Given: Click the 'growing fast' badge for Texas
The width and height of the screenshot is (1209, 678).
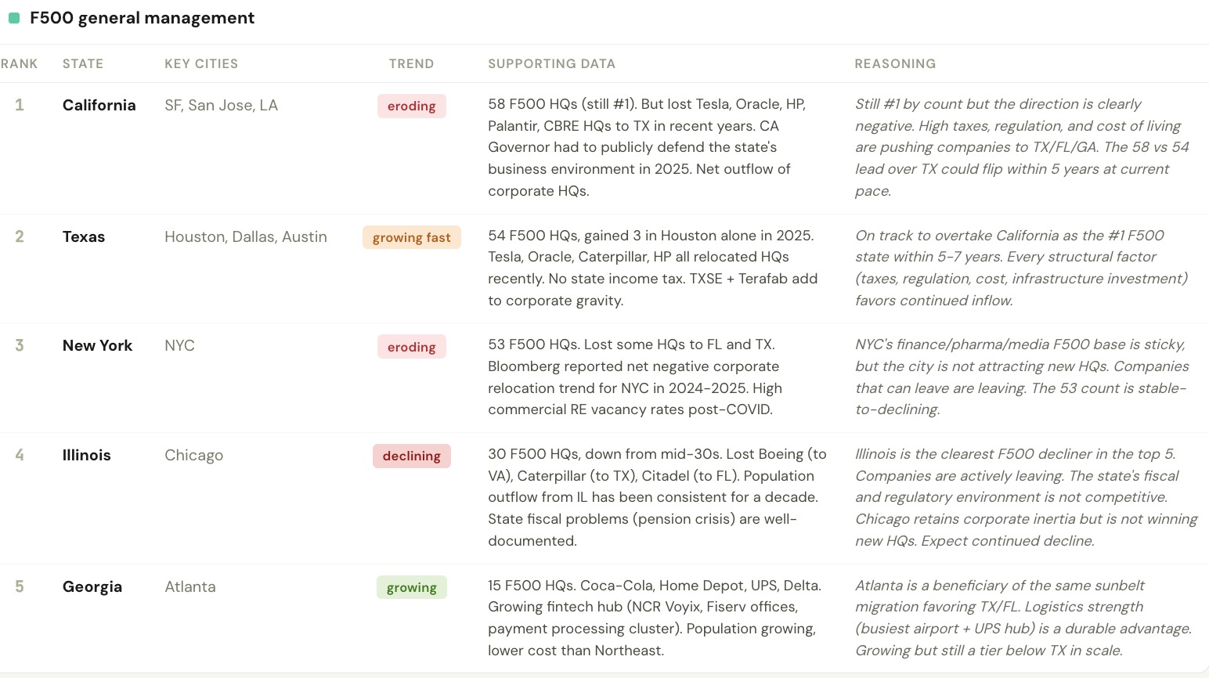Looking at the screenshot, I should 411,238.
